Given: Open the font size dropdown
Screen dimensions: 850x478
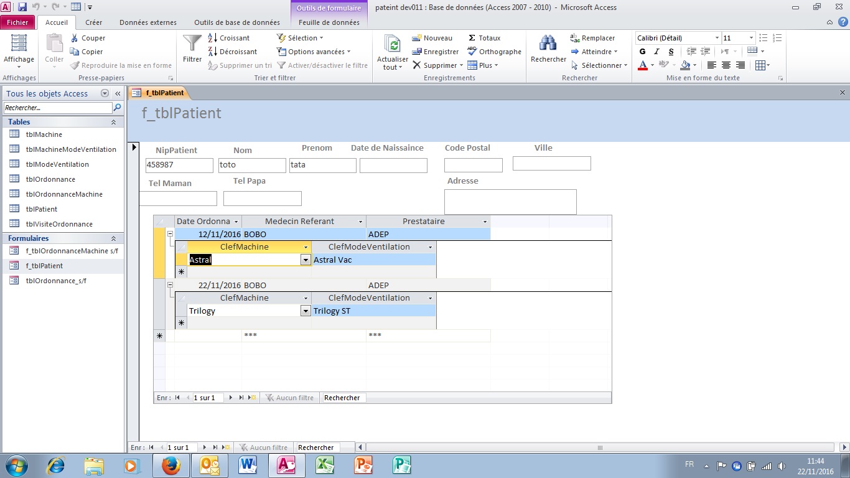Looking at the screenshot, I should (751, 38).
